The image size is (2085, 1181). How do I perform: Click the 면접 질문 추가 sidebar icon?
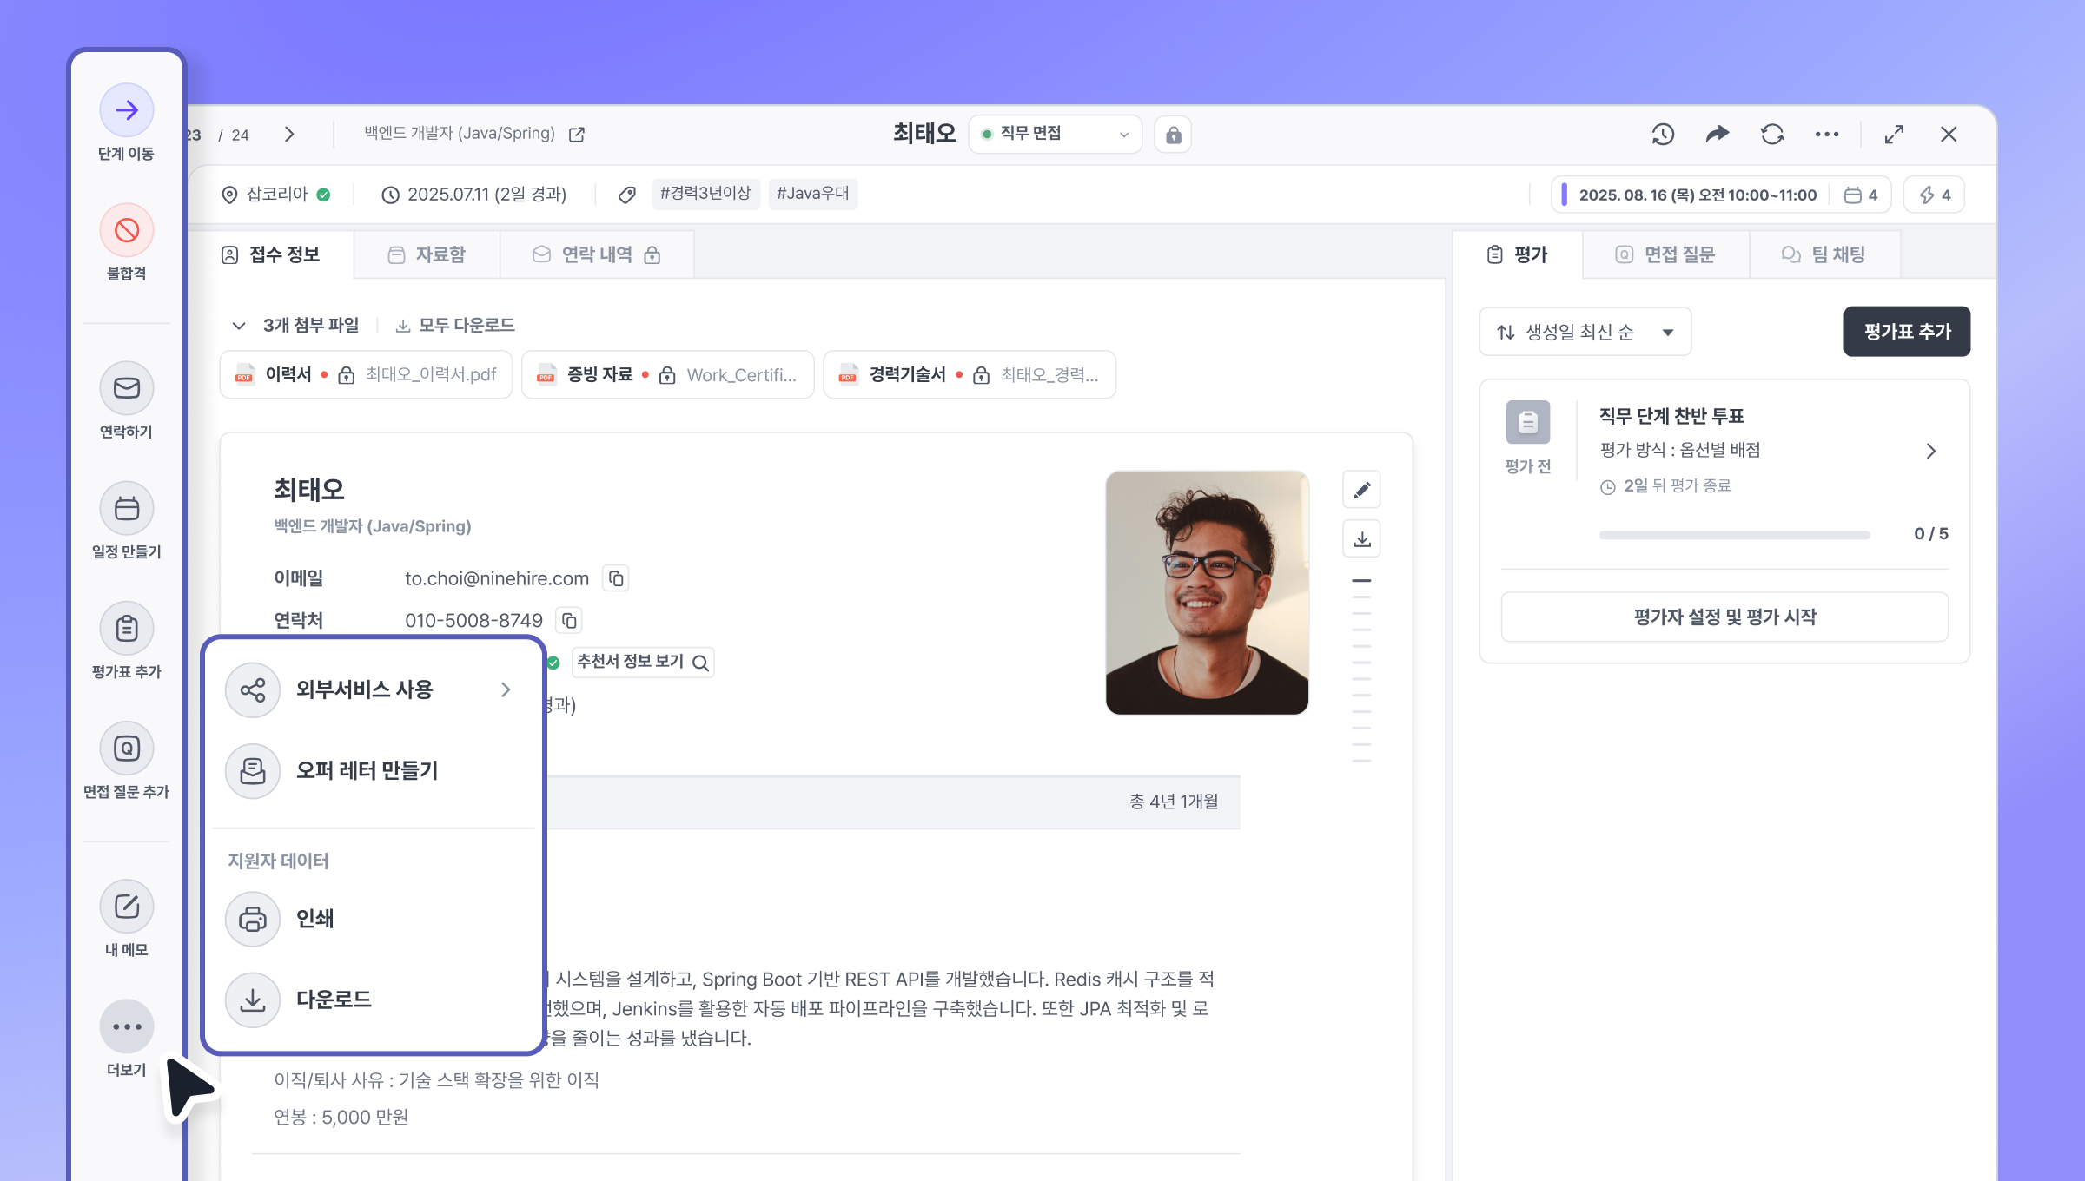(127, 748)
